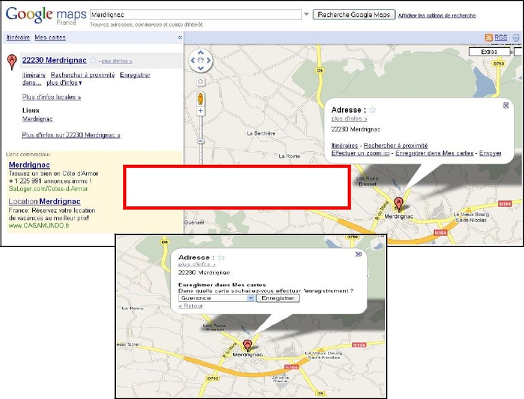Click the Extras map button
Viewport: 524px width, 399px height.
coord(489,52)
